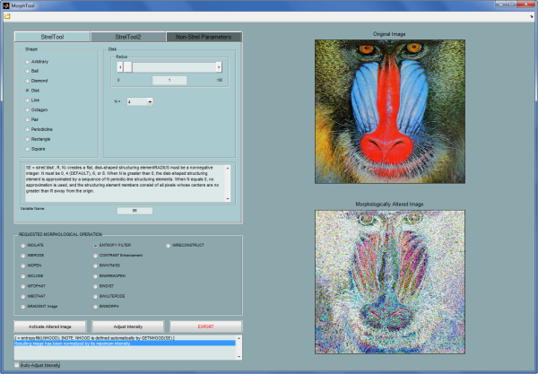Open the Non-Strel Parameters tab
This screenshot has width=538, height=374.
tap(204, 38)
